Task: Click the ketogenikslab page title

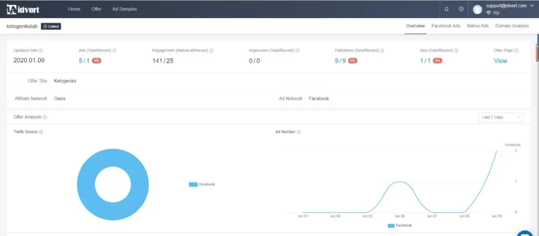Action: tap(22, 26)
